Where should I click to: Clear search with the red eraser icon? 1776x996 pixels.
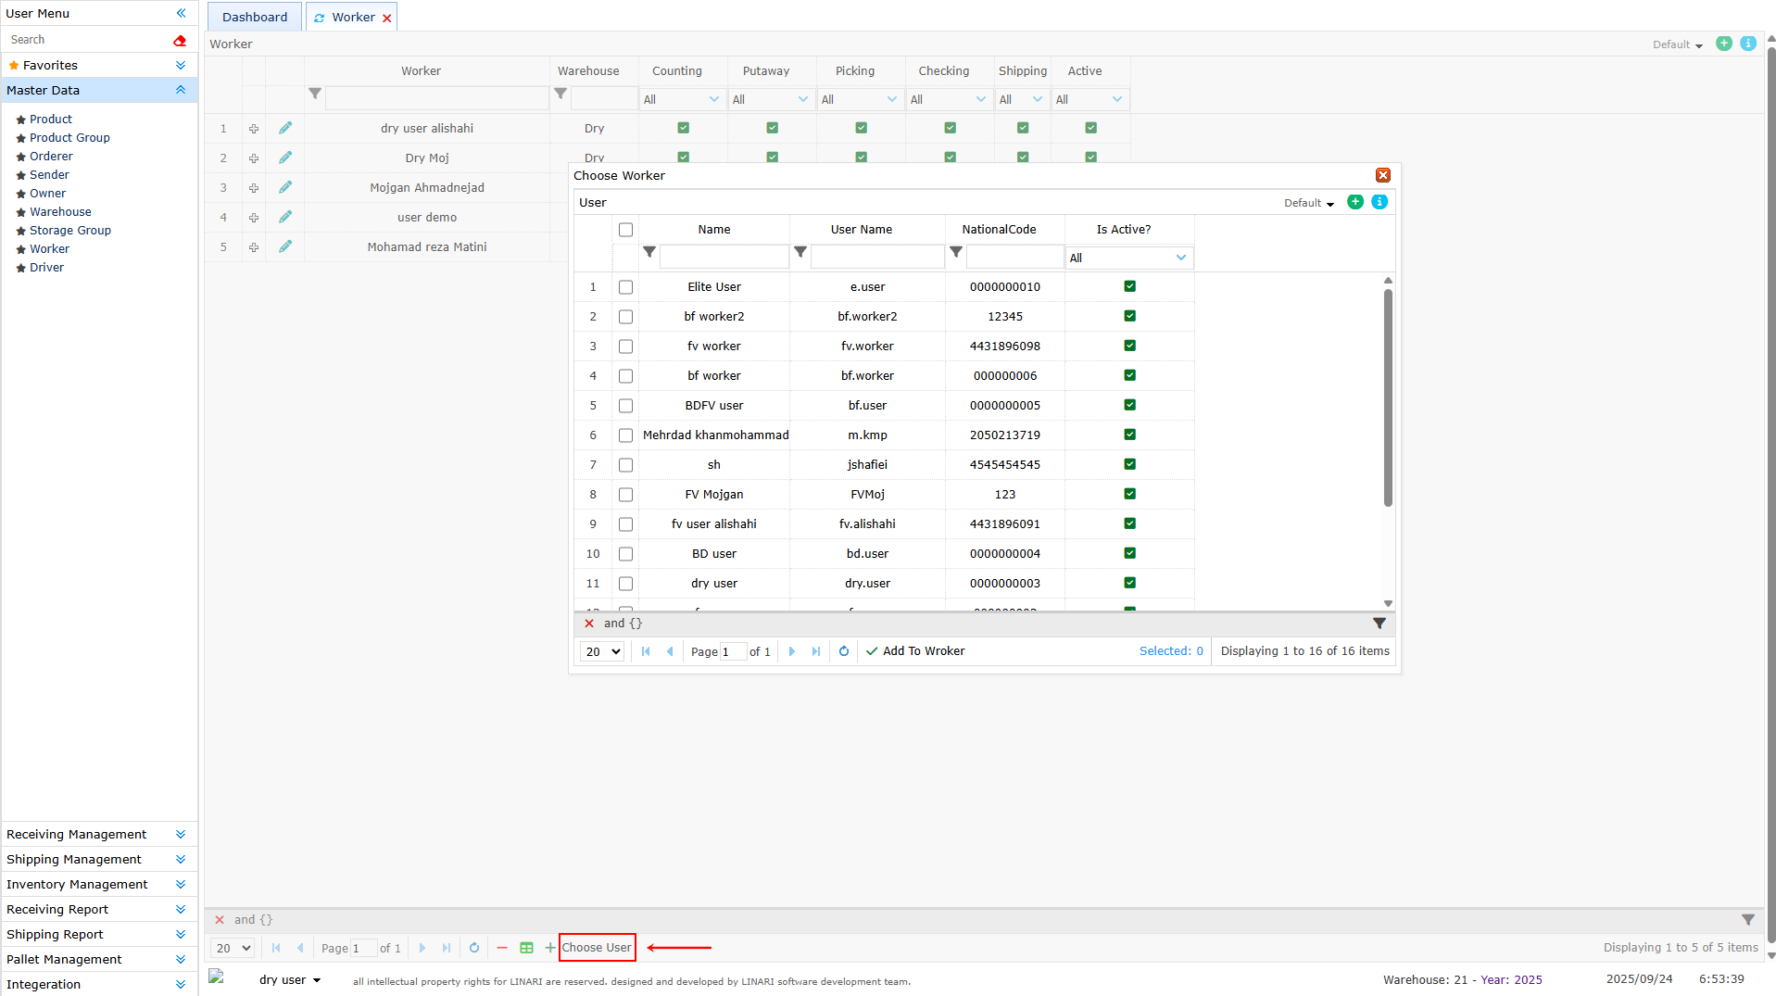tap(180, 40)
